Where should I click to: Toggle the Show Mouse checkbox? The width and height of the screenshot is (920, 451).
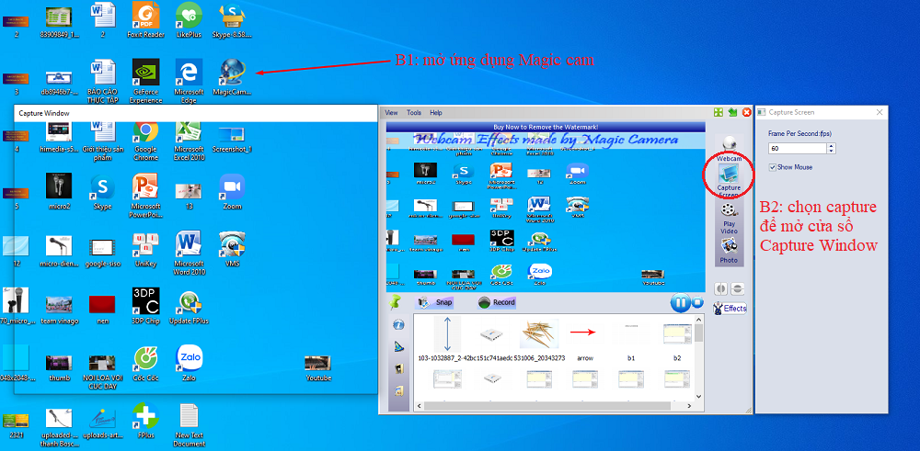pos(774,167)
